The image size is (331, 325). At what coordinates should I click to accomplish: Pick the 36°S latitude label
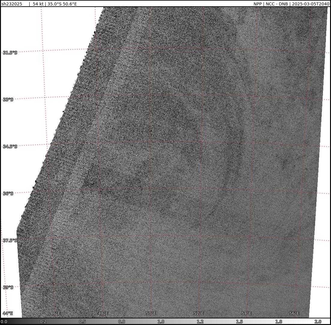(x=8, y=194)
